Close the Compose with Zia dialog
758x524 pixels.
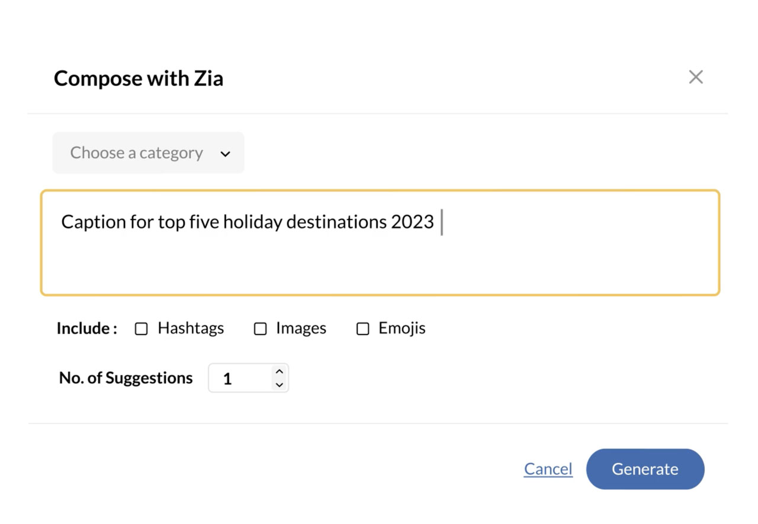click(x=696, y=77)
